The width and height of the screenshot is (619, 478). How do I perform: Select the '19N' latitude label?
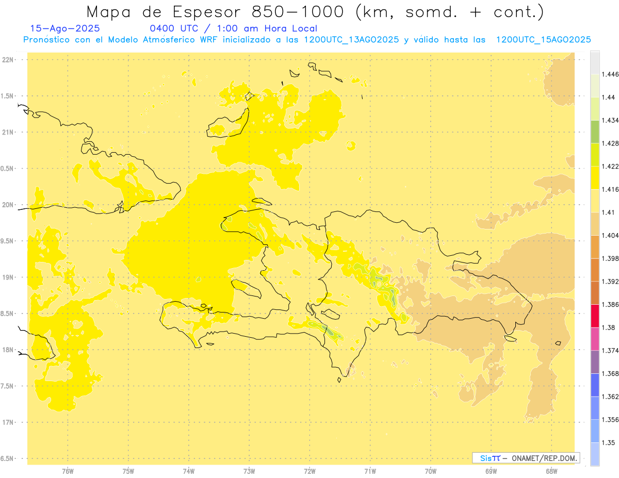9,277
